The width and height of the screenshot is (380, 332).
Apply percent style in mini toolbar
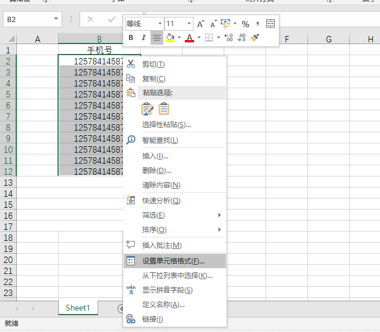245,24
